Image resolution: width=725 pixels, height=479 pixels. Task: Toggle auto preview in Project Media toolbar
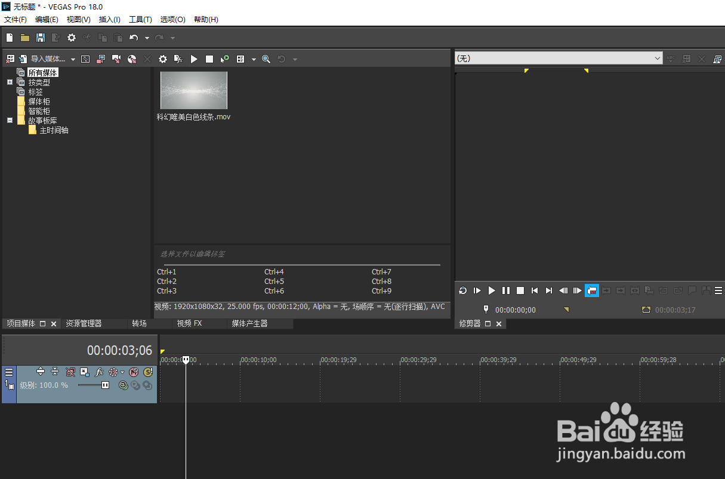coord(225,59)
